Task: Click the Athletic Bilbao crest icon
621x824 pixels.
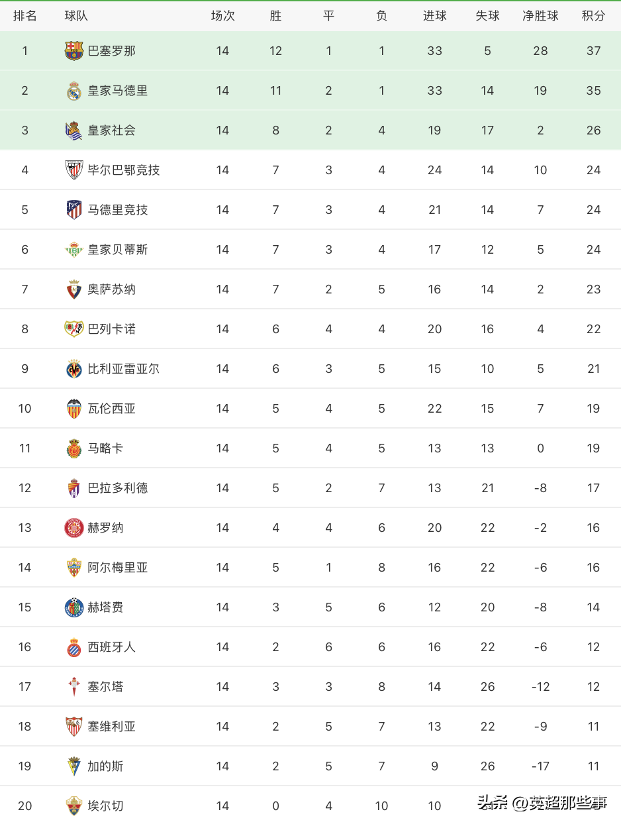Action: (x=74, y=170)
